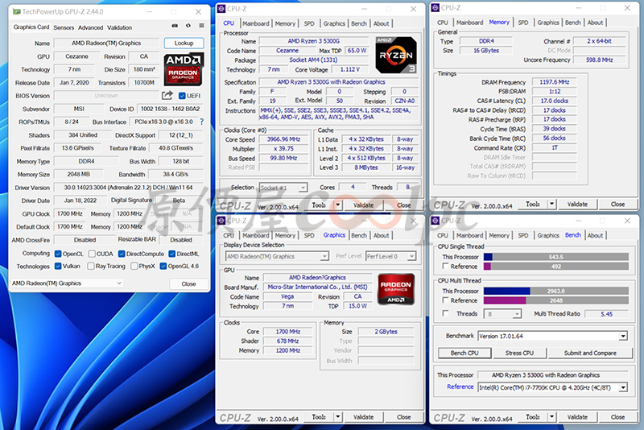Viewport: 644px width, 430px height.
Task: Click multi thread Reference bar 2648
Action: tap(556, 300)
